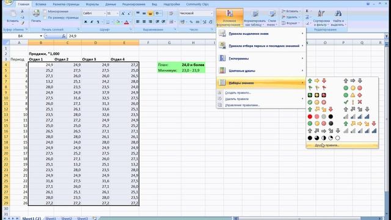Select the check, exclamation, cross symbols set
The image size is (391, 220).
353,102
